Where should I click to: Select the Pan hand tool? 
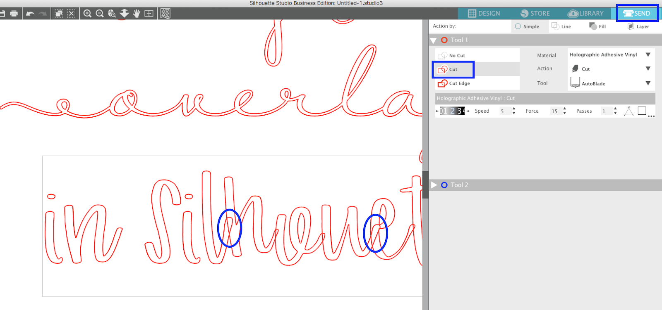pyautogui.click(x=137, y=13)
